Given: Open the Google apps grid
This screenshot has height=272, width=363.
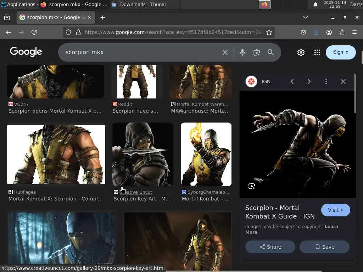Looking at the screenshot, I should [317, 52].
